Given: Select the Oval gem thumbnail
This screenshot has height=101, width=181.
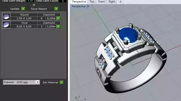Looking at the screenshot, I should 6,25.
